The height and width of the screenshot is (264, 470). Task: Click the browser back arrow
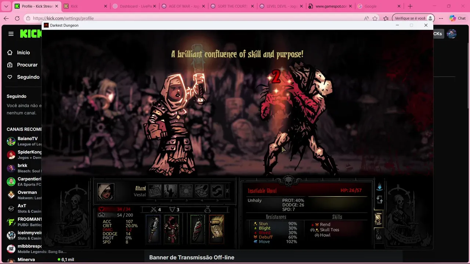(6, 18)
